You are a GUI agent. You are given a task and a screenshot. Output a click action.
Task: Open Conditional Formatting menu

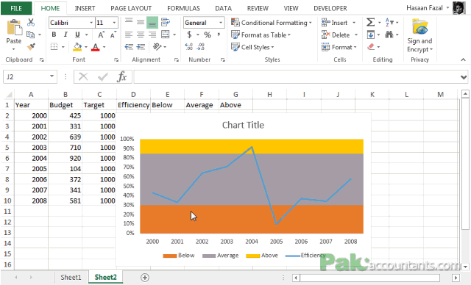[x=272, y=23]
